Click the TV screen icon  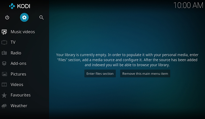(4, 42)
